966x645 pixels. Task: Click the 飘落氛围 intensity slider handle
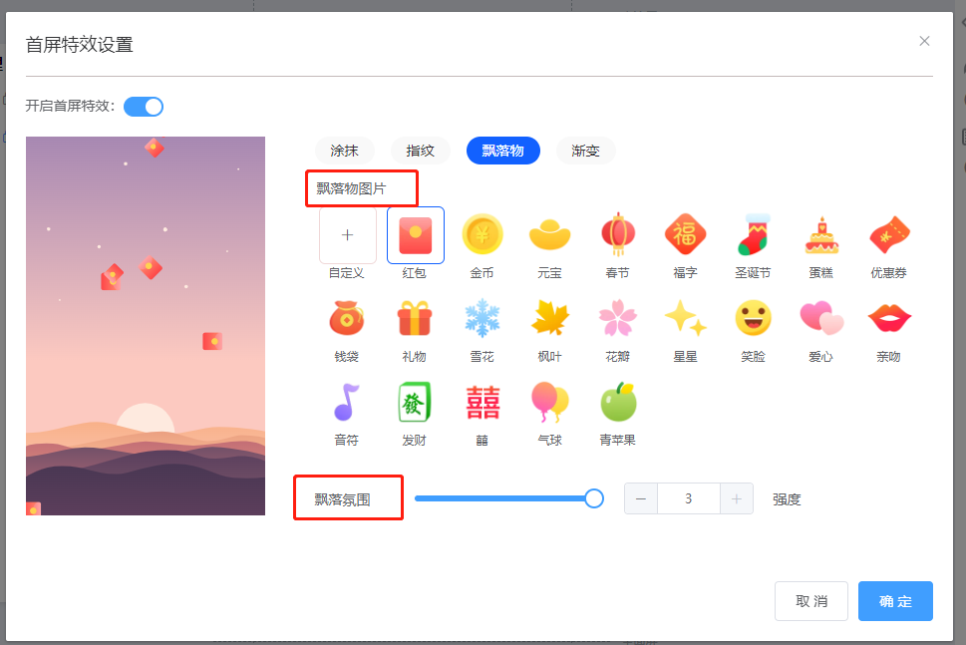pos(594,498)
